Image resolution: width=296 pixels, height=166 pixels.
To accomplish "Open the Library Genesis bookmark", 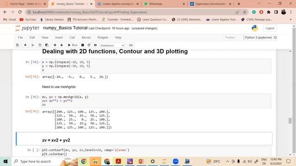I will (x=52, y=19).
